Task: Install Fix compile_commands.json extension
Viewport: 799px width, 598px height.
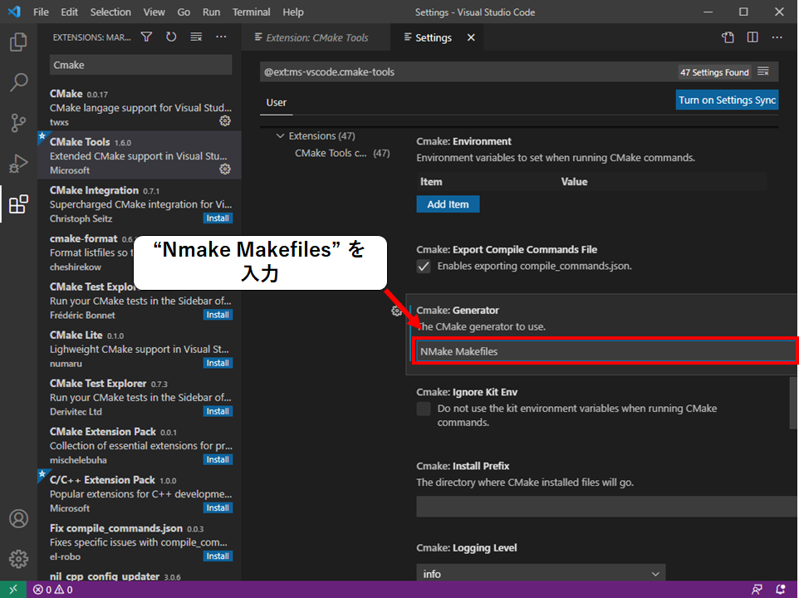Action: [218, 556]
